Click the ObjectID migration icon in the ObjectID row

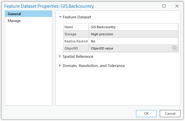(175, 48)
